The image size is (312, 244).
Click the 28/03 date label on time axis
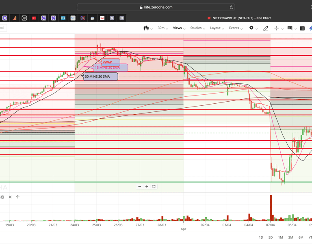tap(162, 225)
